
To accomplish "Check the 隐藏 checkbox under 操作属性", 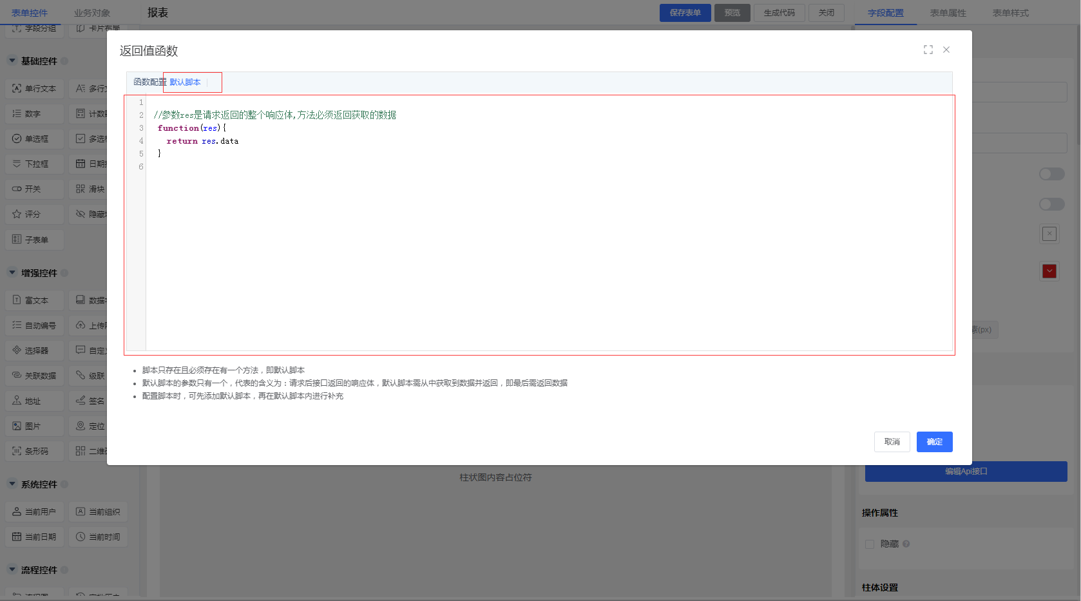I will (869, 544).
